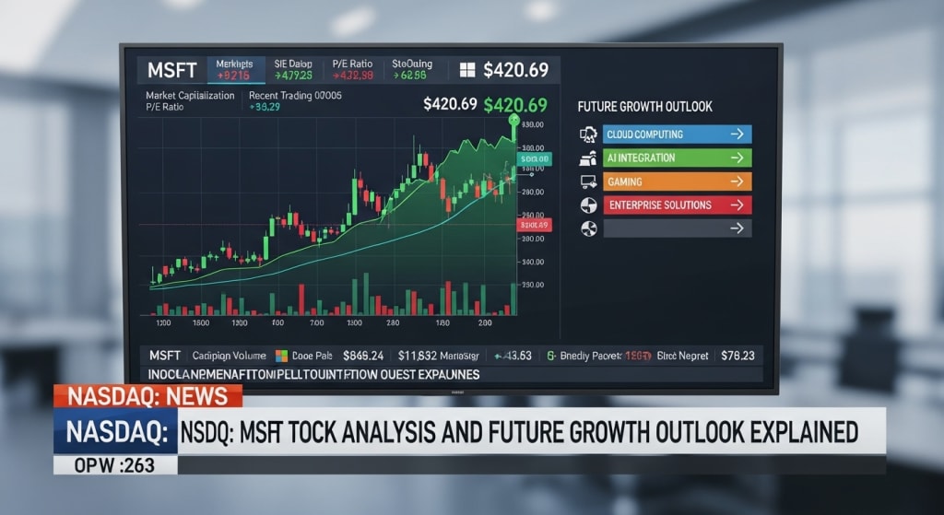
Task: Click the Cooe Pale ticker label
Action: [312, 356]
